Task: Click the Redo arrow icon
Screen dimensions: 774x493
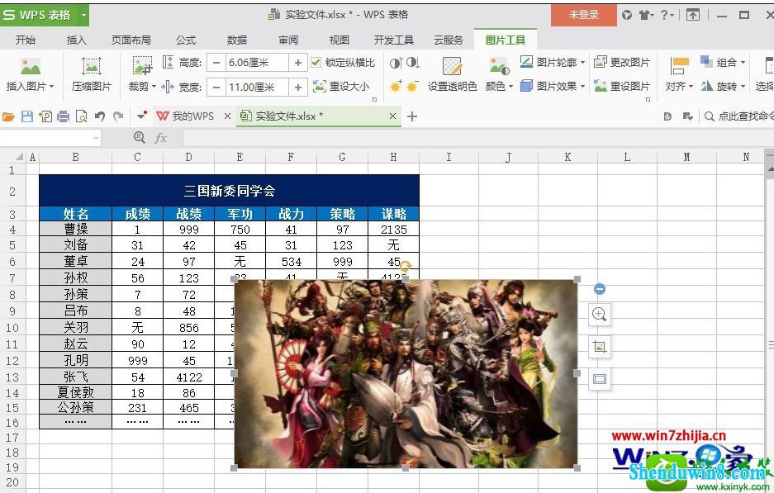Action: click(118, 116)
